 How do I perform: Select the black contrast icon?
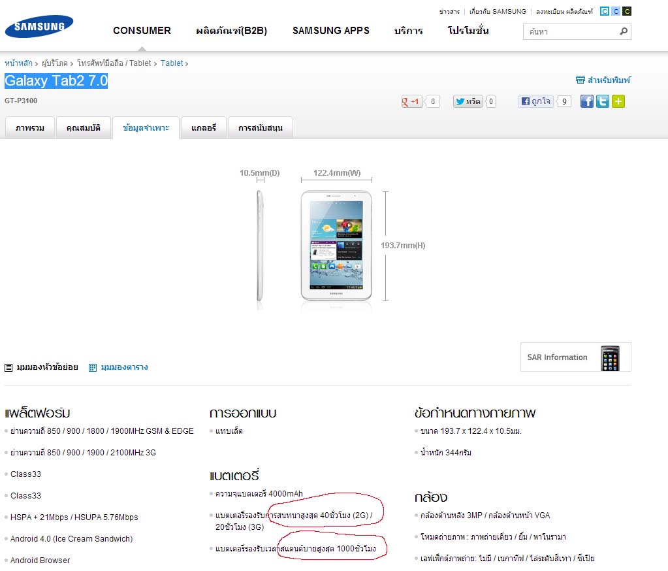point(627,11)
